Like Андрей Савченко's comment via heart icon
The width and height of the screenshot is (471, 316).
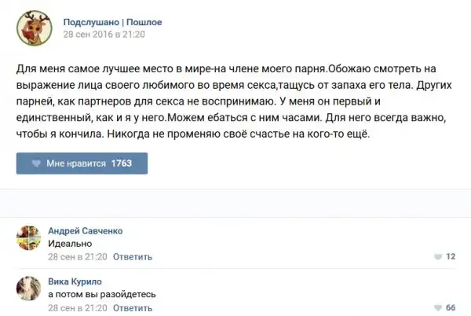tap(438, 257)
